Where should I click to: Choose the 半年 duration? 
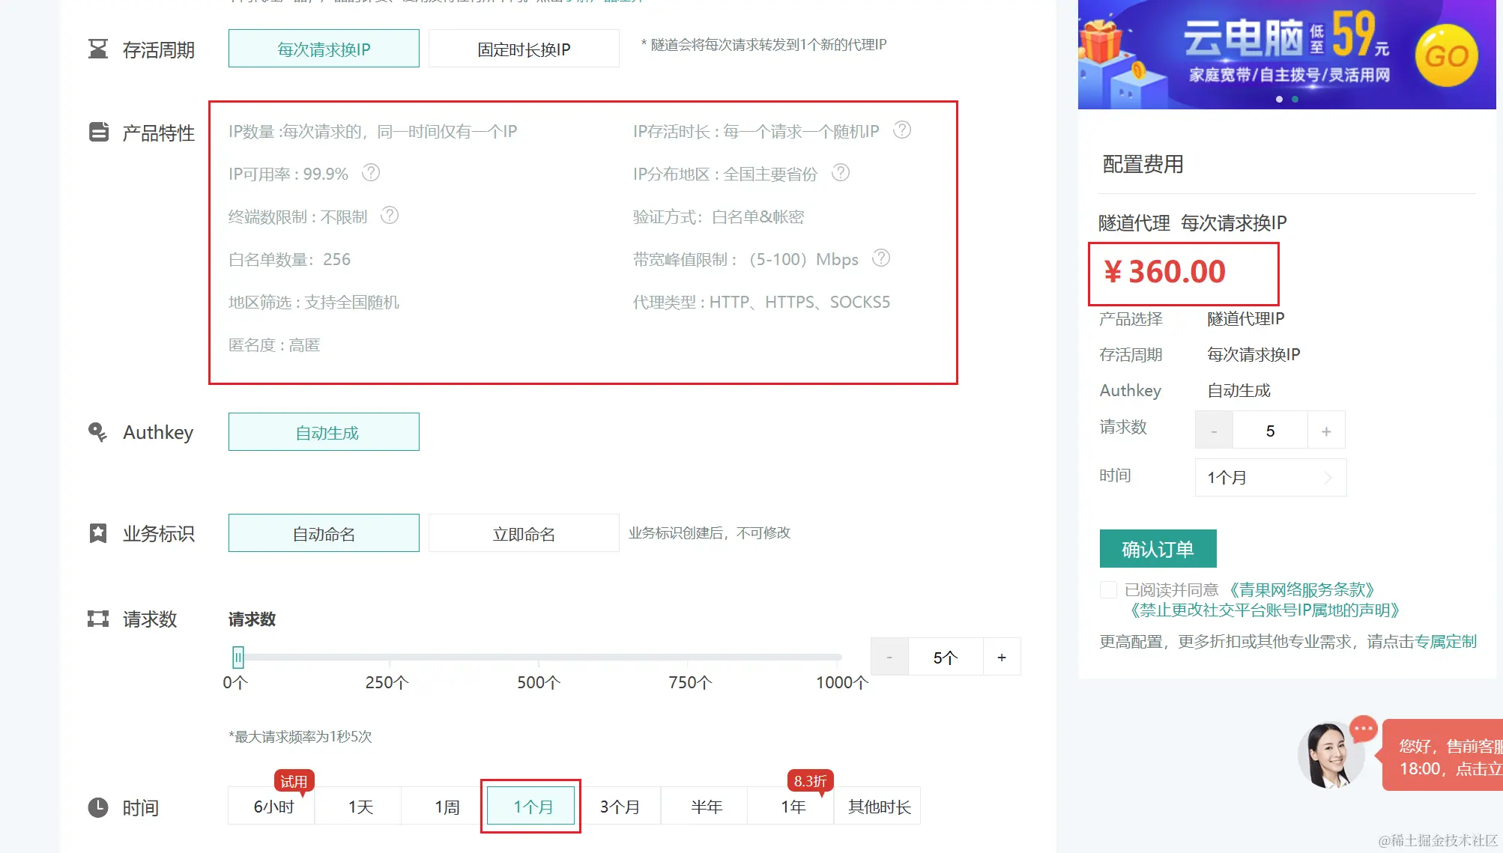tap(705, 806)
